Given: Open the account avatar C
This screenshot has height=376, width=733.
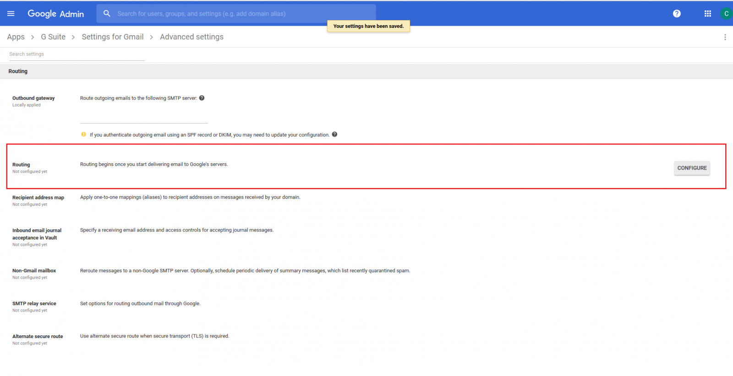Looking at the screenshot, I should point(726,14).
